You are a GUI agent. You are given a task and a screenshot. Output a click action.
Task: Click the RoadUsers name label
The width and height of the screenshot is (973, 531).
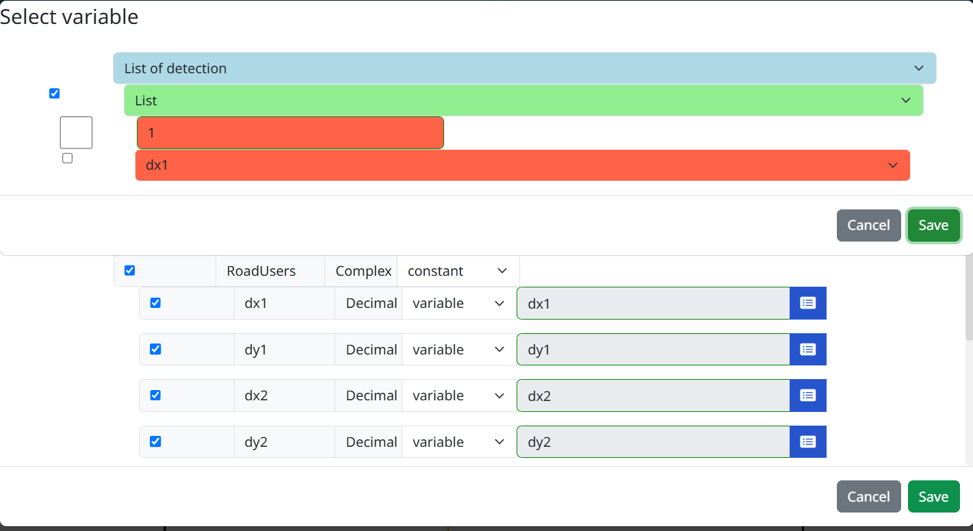pos(261,271)
